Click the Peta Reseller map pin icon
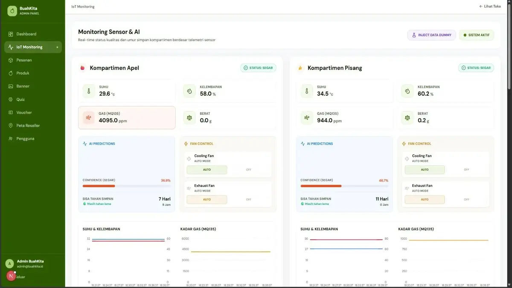 tap(11, 126)
